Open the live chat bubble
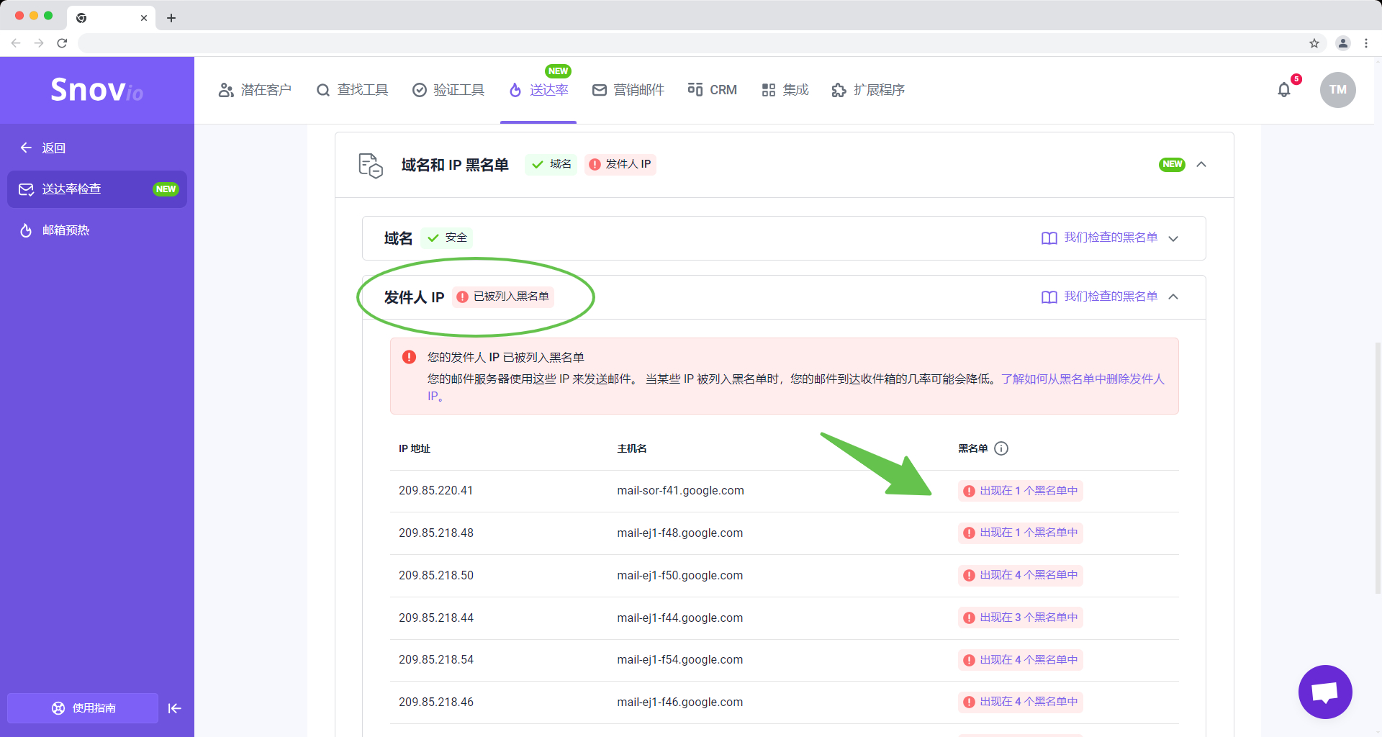This screenshot has width=1382, height=737. pyautogui.click(x=1325, y=692)
